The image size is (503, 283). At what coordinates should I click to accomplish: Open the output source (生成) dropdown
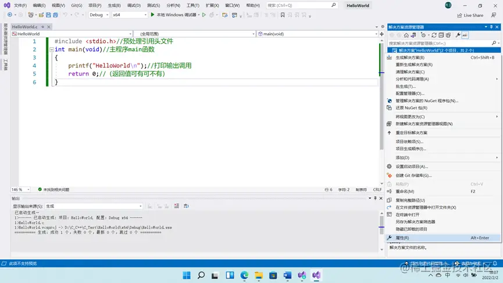(x=94, y=206)
